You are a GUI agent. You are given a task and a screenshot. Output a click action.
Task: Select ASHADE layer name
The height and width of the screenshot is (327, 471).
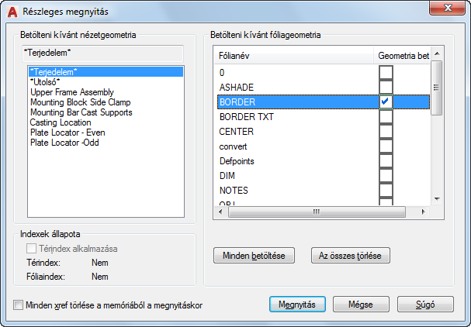pos(237,88)
